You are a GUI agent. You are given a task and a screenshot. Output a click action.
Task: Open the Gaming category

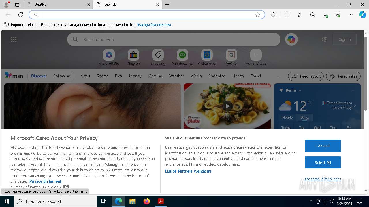[155, 76]
